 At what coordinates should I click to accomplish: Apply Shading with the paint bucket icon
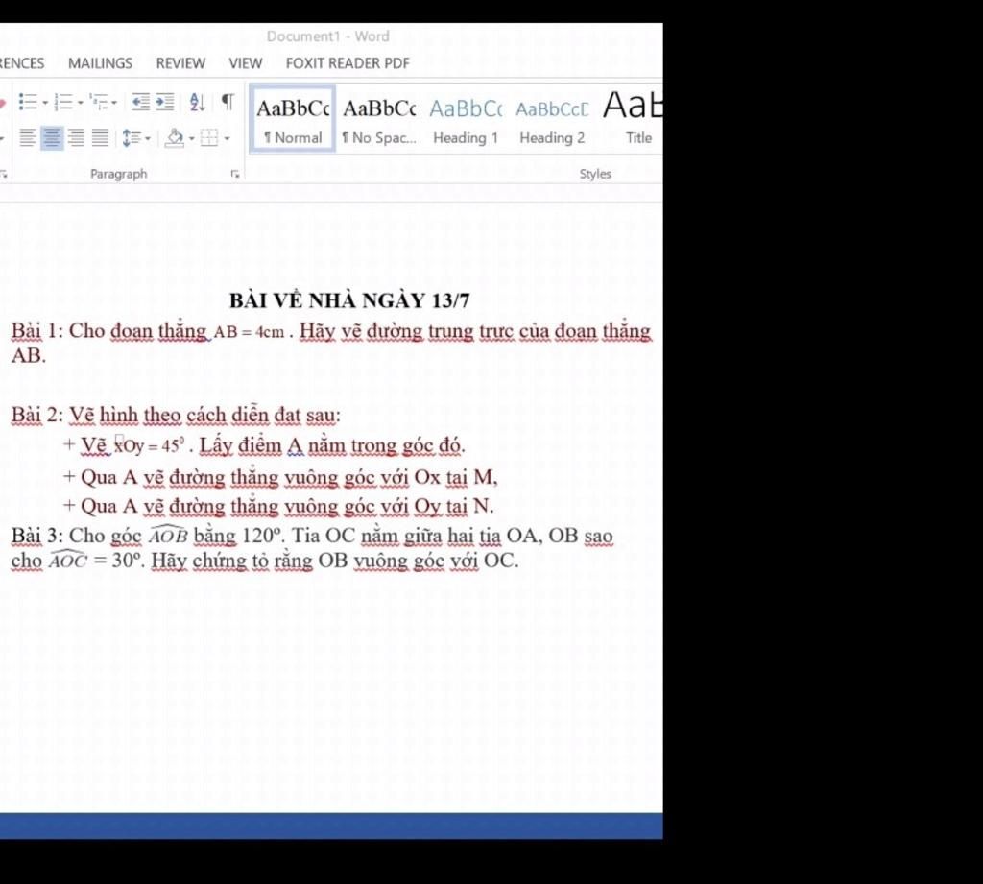click(x=175, y=137)
